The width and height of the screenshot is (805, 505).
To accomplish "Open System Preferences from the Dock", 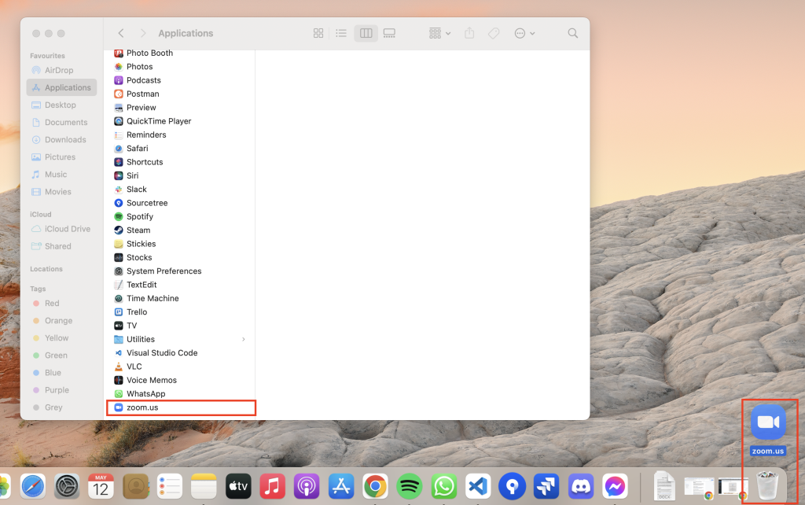I will (x=67, y=486).
